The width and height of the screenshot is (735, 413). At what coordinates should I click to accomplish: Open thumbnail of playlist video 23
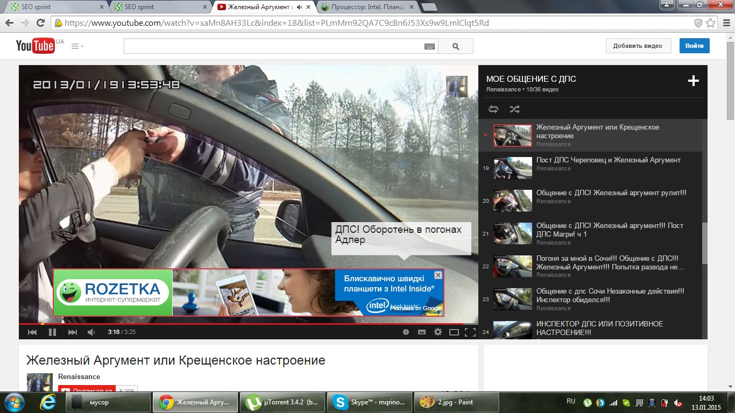point(513,299)
